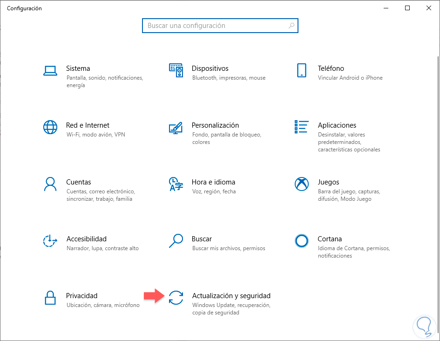Click the Juegos Xbox icon
Viewport: 440px width, 341px height.
(302, 184)
